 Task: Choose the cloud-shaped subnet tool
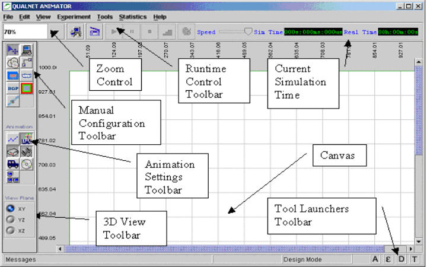(x=12, y=63)
